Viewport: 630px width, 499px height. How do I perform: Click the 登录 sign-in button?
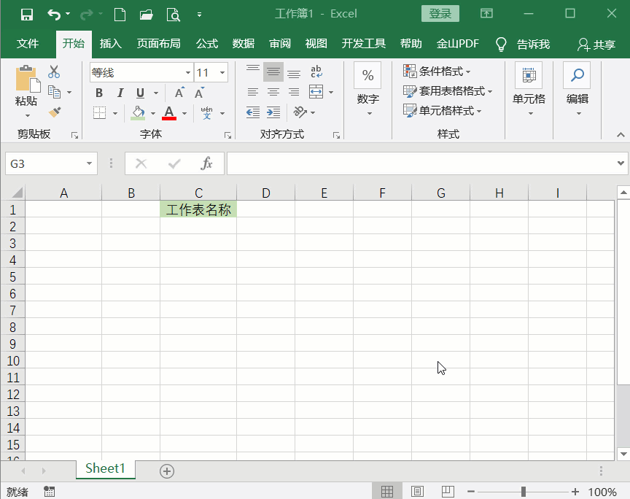pyautogui.click(x=440, y=14)
